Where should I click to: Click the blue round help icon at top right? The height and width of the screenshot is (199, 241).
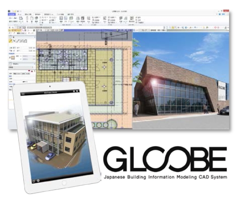tap(220, 14)
